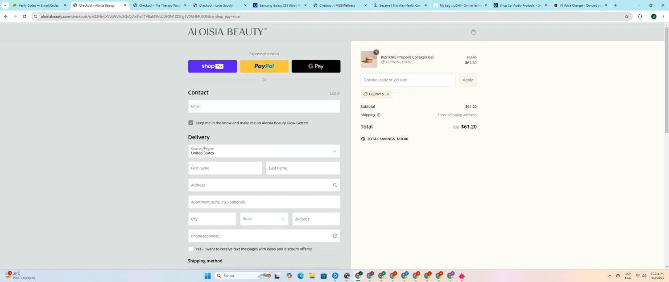
Task: Pay with PayPal
Action: [x=264, y=66]
